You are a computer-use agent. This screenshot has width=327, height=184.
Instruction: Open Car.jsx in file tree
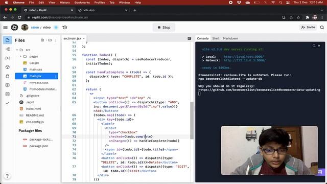pos(34,63)
